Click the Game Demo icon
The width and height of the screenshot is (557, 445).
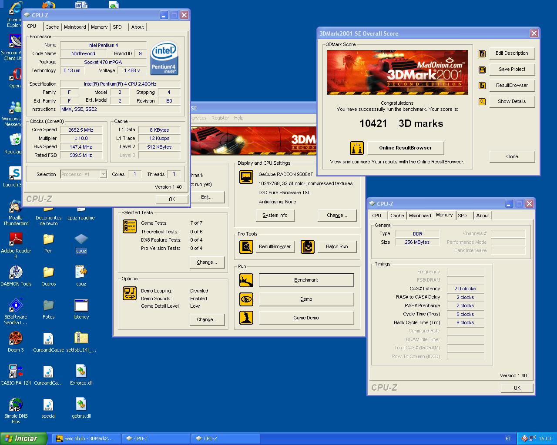pyautogui.click(x=246, y=318)
